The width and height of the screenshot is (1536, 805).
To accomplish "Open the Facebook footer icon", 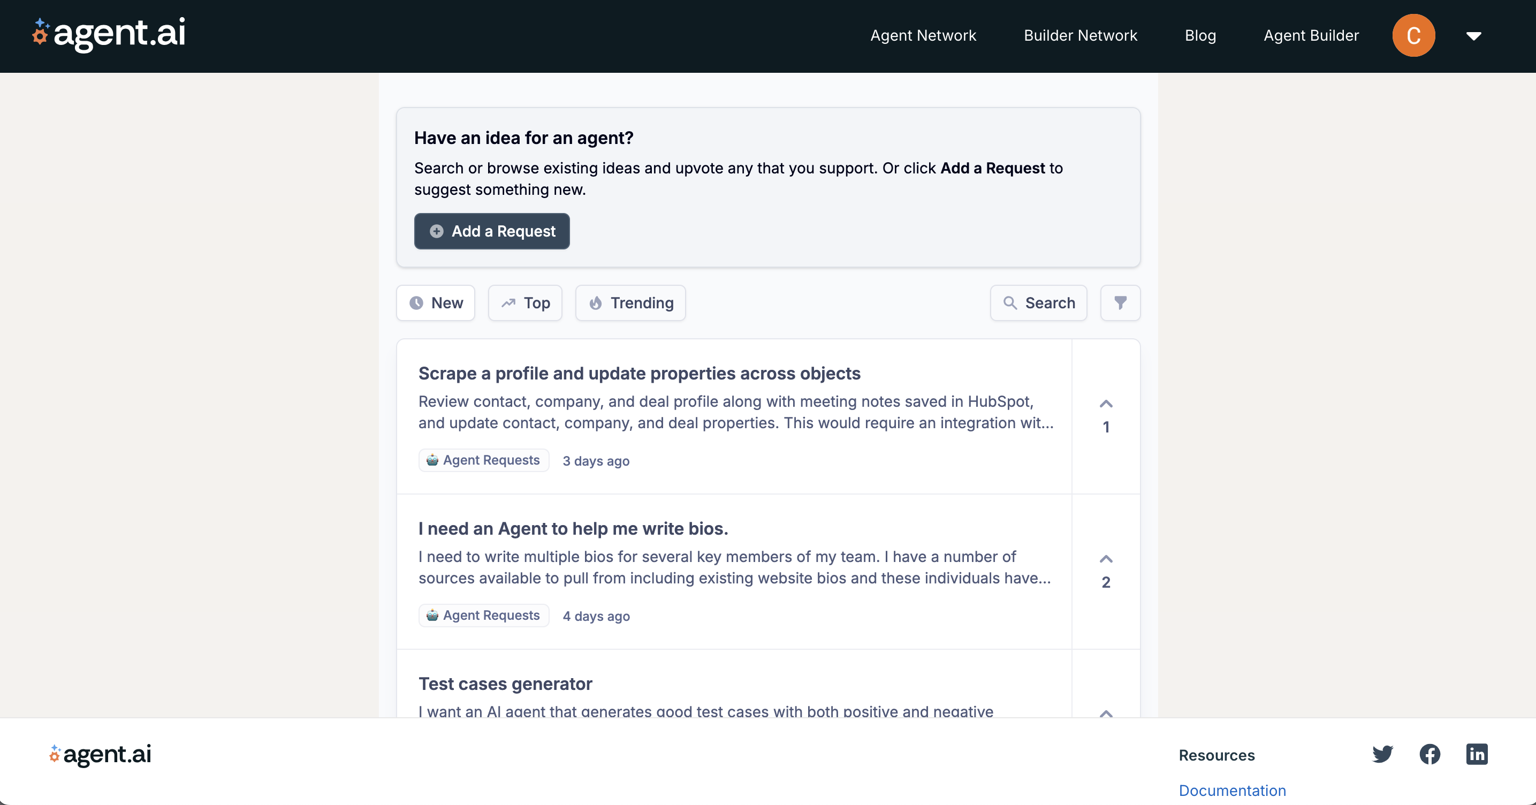I will click(1429, 754).
